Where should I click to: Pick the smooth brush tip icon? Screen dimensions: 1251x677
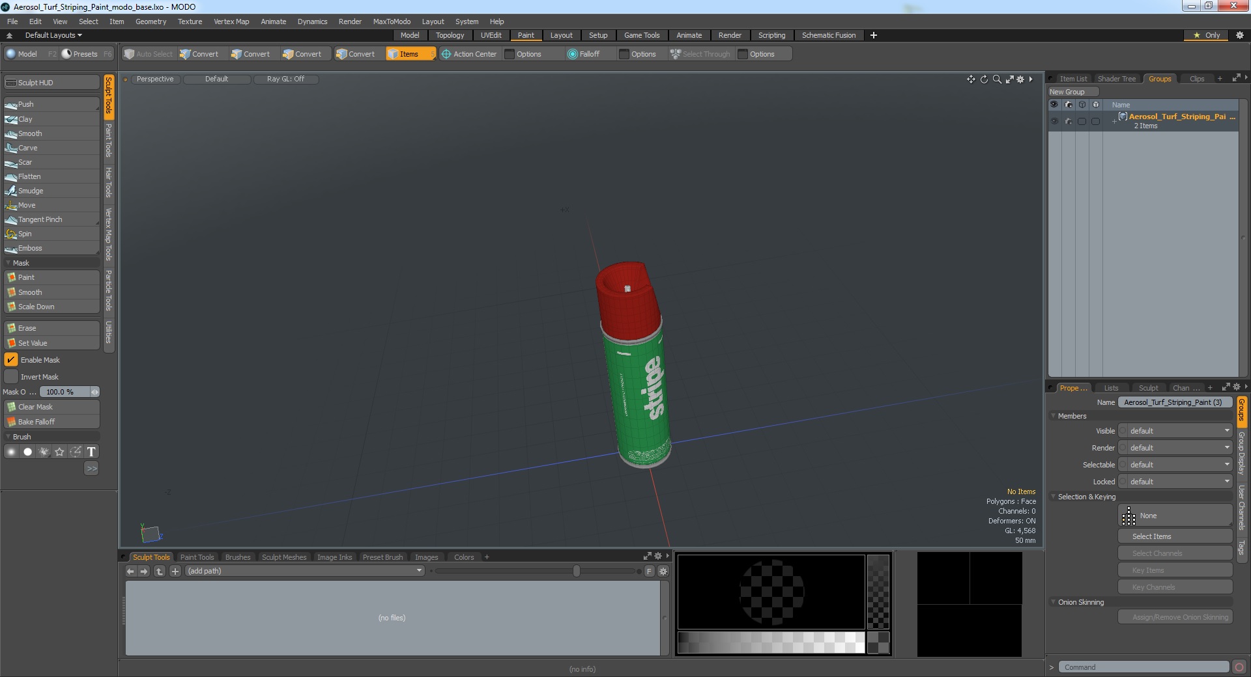(x=11, y=452)
